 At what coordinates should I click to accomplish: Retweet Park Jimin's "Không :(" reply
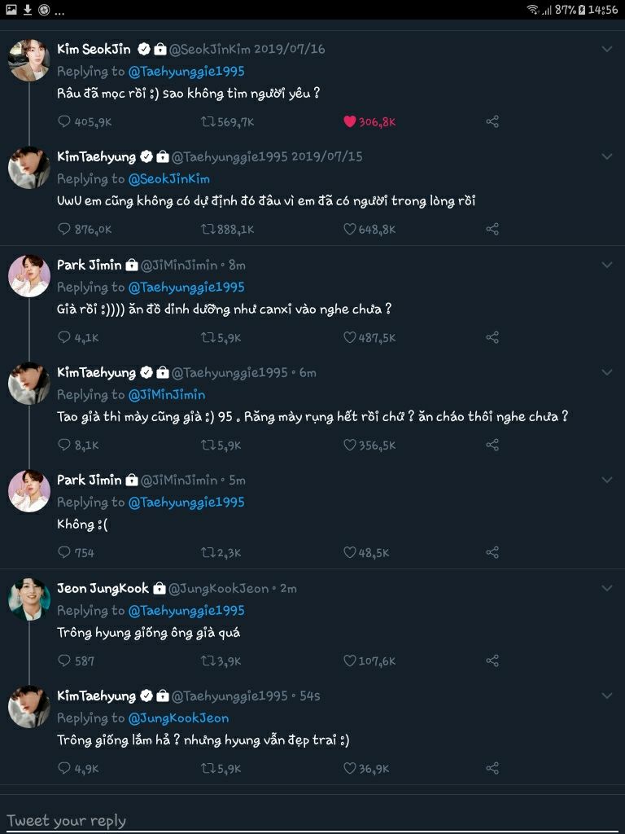point(208,552)
